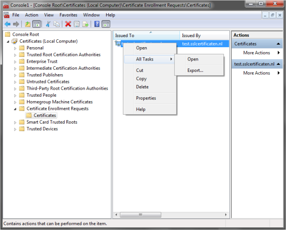Image resolution: width=286 pixels, height=230 pixels.
Task: Open the Action menu in menu bar
Action: (31, 15)
